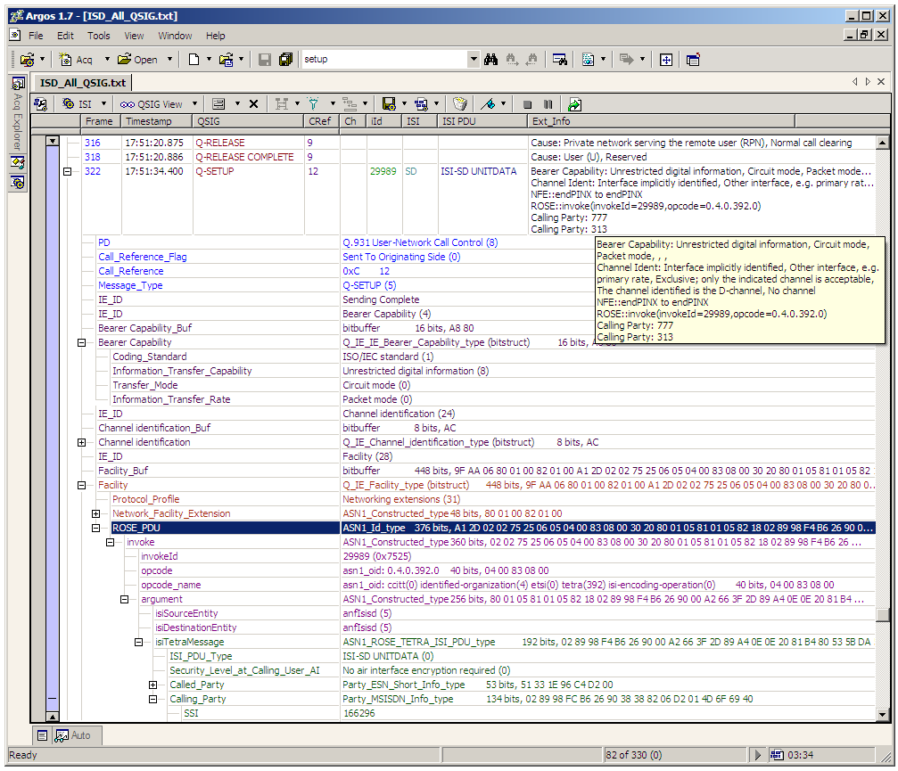Open the Tools menu

(98, 36)
